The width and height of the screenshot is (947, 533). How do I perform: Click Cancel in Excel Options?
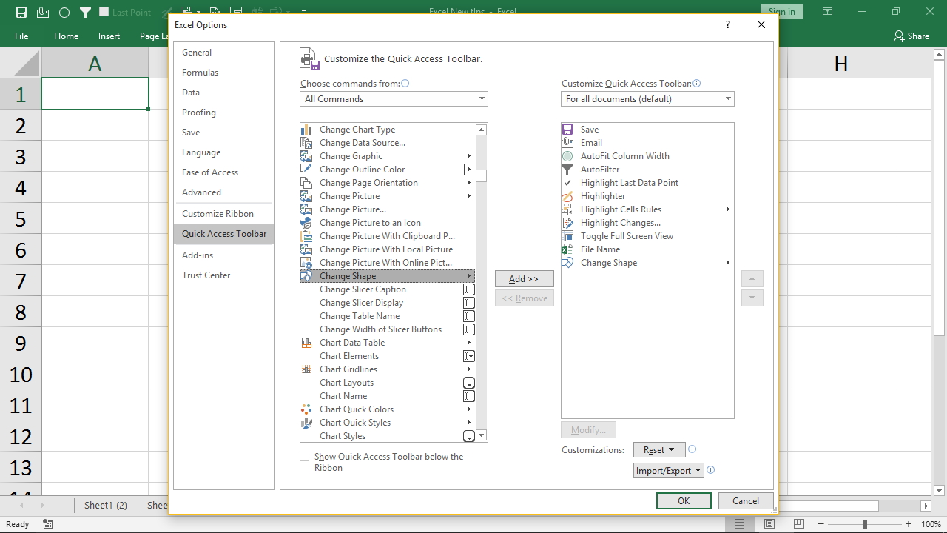click(x=746, y=501)
